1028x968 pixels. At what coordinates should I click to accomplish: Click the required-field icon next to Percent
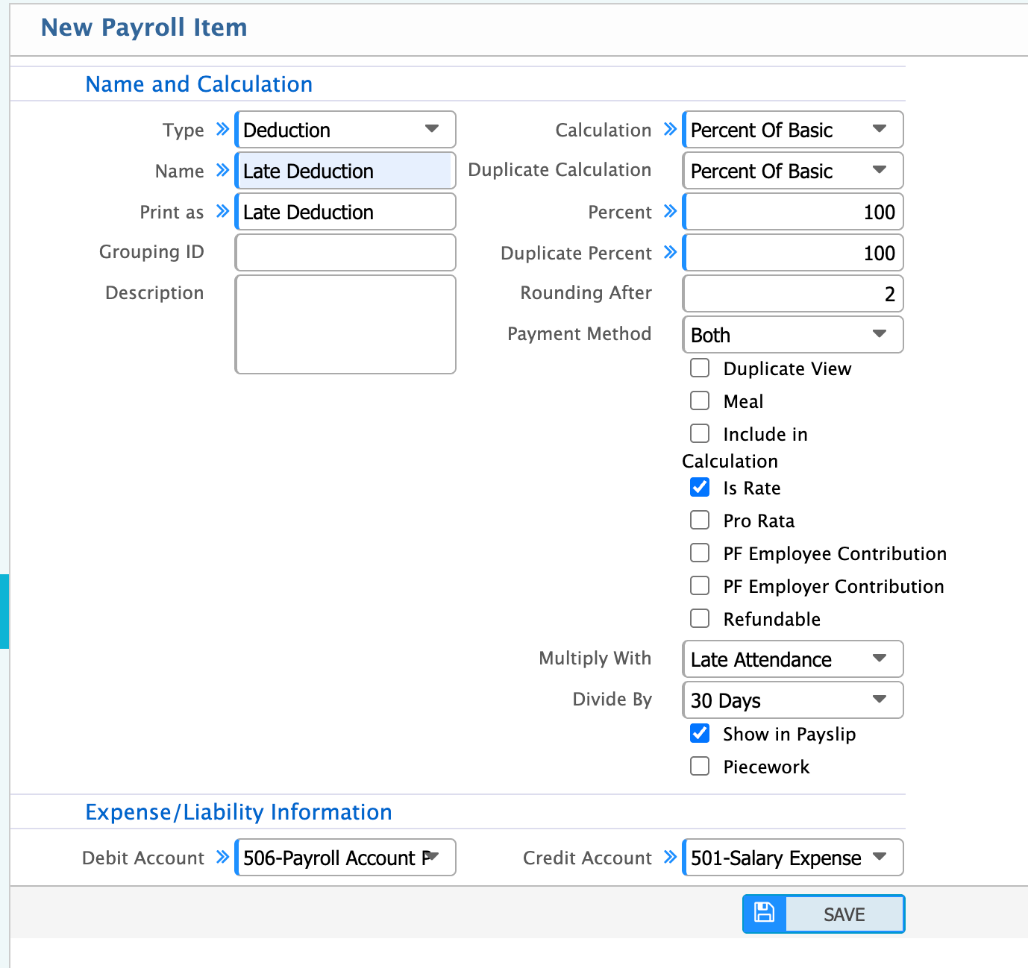(670, 211)
